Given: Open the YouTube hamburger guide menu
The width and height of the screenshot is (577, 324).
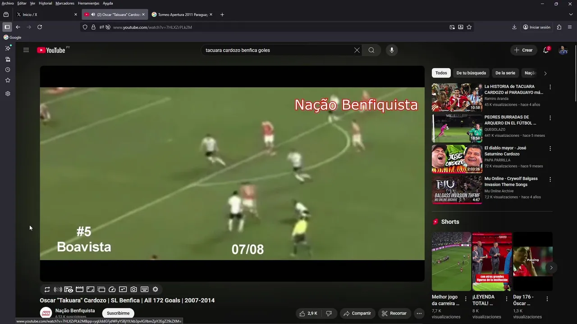Looking at the screenshot, I should click(26, 50).
